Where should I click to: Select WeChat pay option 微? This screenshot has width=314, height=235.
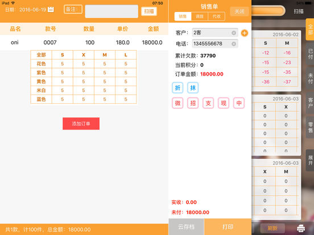[177, 103]
